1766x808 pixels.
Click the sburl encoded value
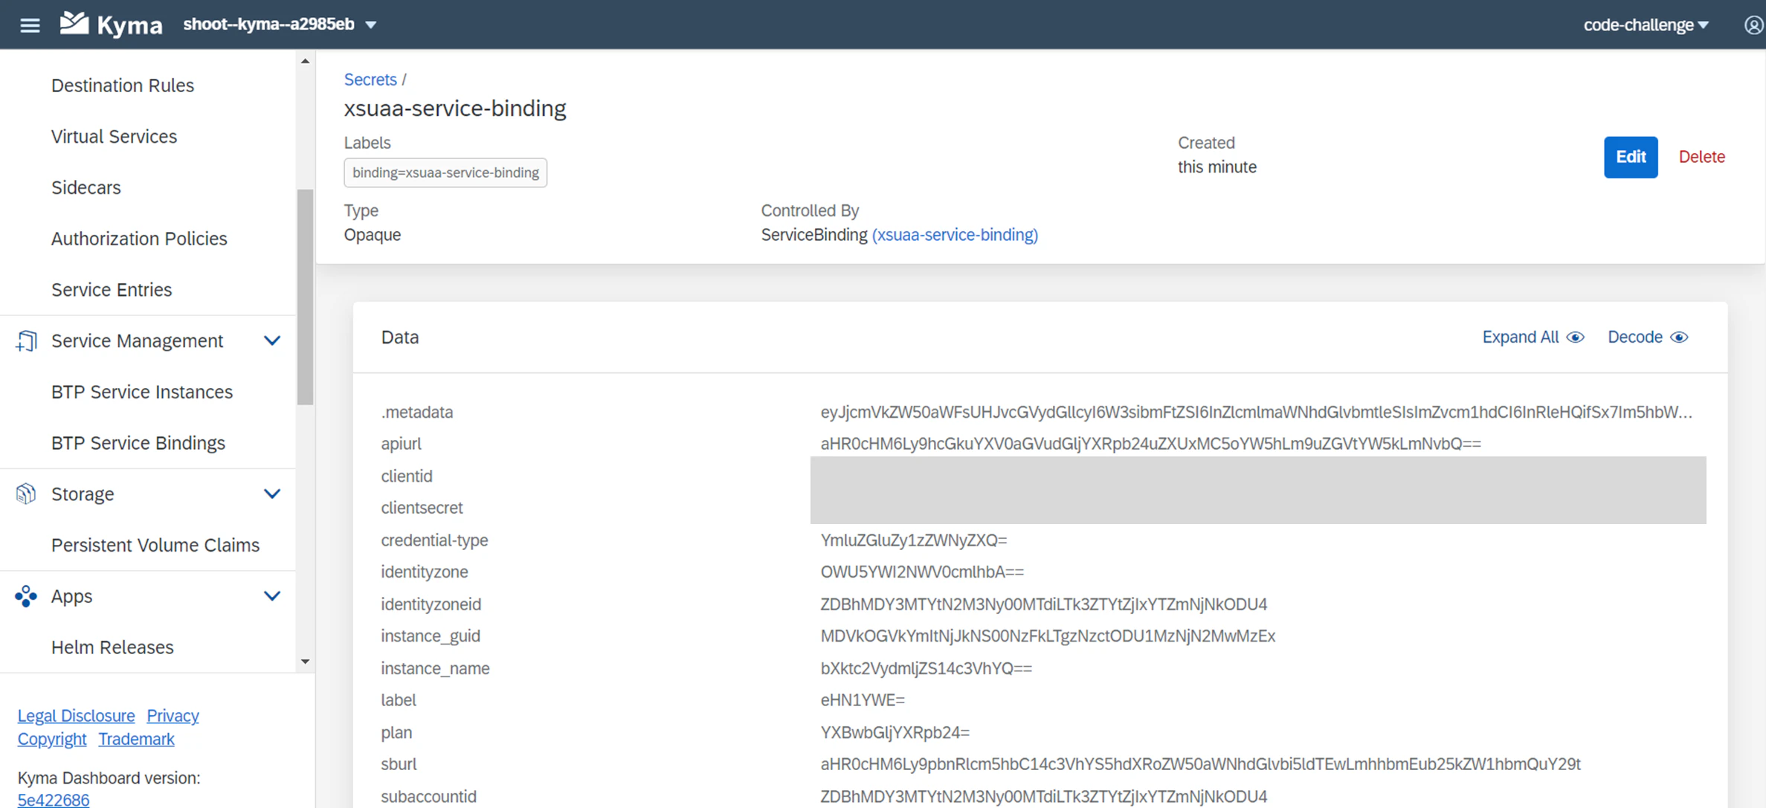(x=1200, y=764)
